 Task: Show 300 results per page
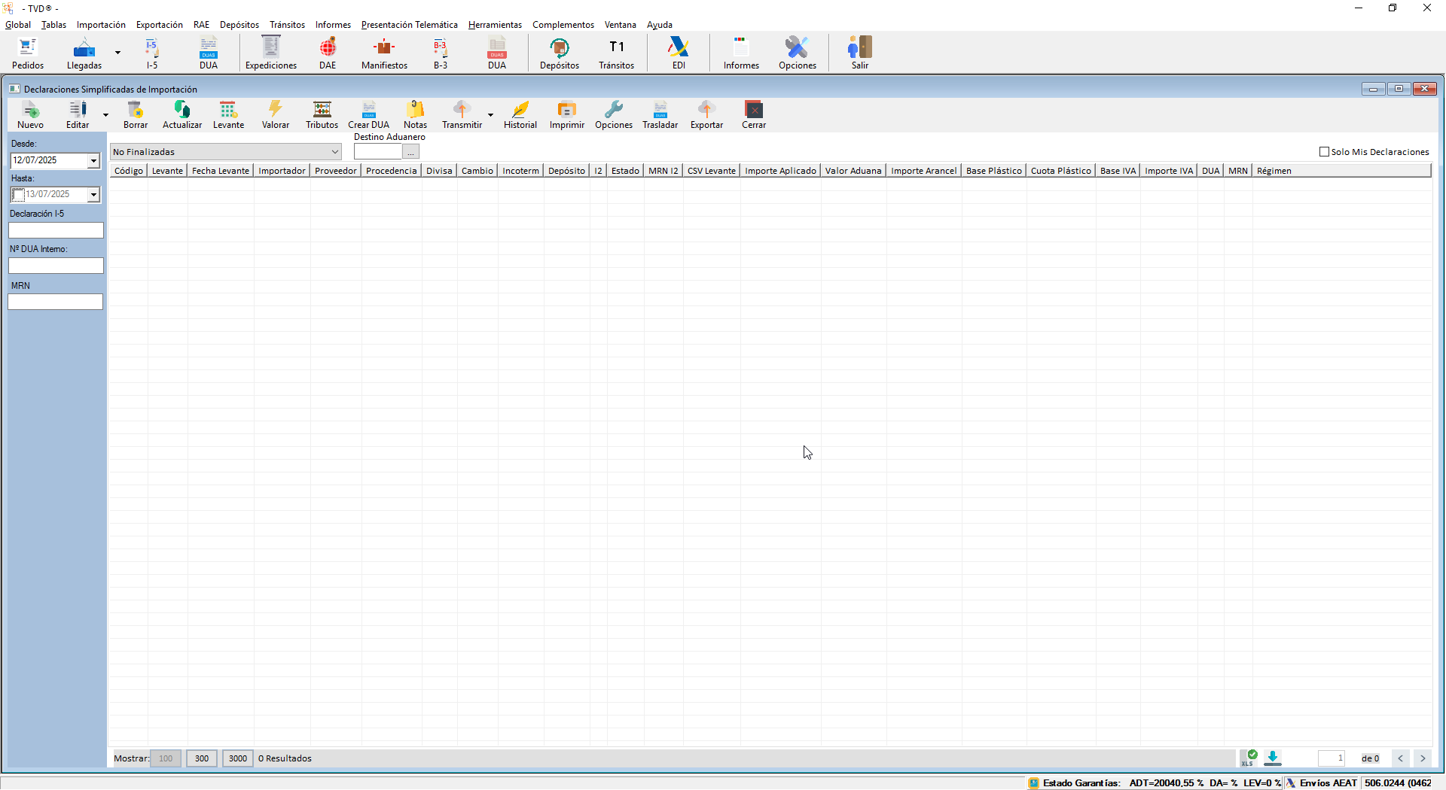(x=202, y=758)
